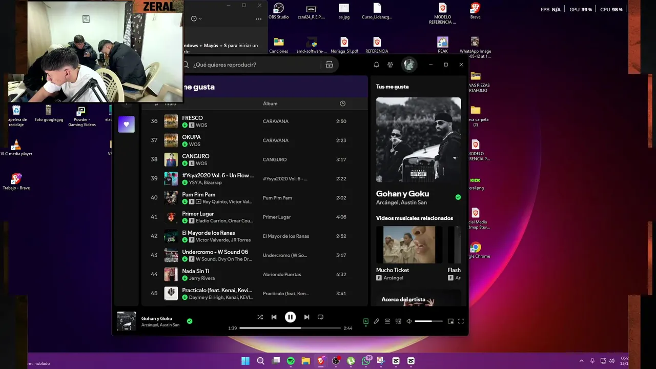The width and height of the screenshot is (656, 369).
Task: Open taskbar Search magnifier
Action: click(260, 361)
